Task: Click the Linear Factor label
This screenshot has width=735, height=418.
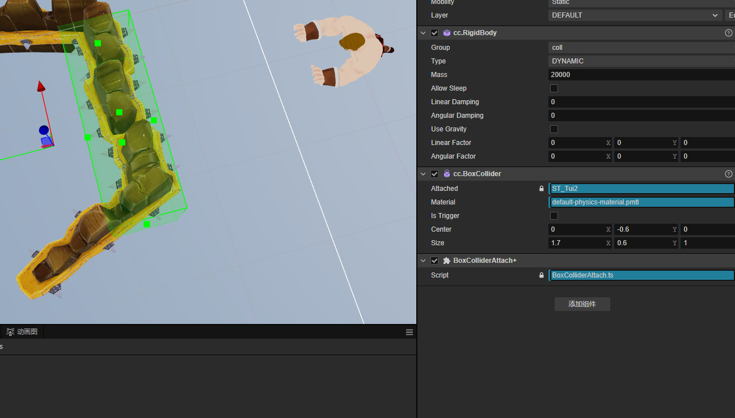Action: [x=451, y=143]
